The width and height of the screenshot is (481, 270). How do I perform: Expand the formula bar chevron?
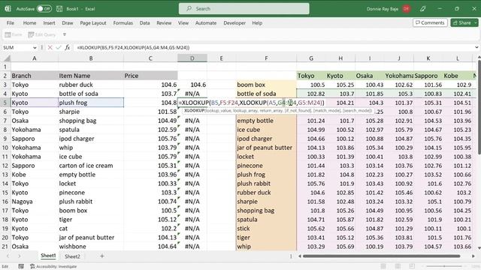[476, 47]
